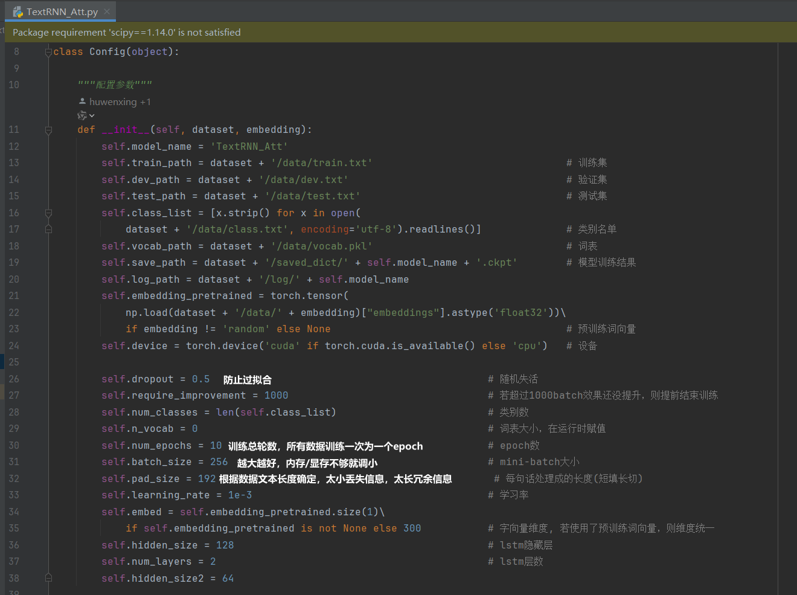Click the fold end marker on line 38
Viewport: 797px width, 595px height.
(48, 579)
